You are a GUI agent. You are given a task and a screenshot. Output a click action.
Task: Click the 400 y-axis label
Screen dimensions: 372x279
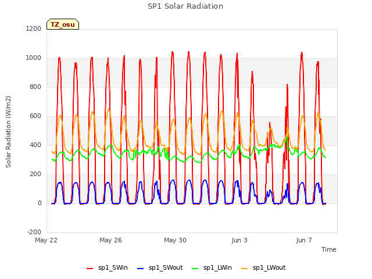coord(35,145)
